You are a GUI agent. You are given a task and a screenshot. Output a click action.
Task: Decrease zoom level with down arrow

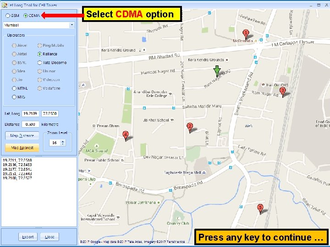click(x=63, y=144)
